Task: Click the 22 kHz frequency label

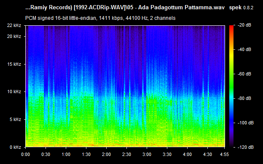Action: tap(14, 25)
